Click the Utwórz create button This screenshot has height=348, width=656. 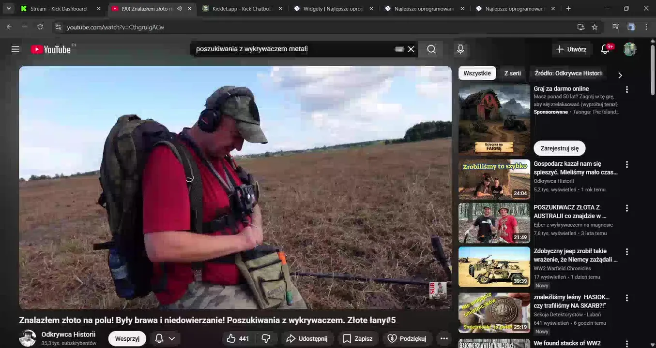(571, 49)
